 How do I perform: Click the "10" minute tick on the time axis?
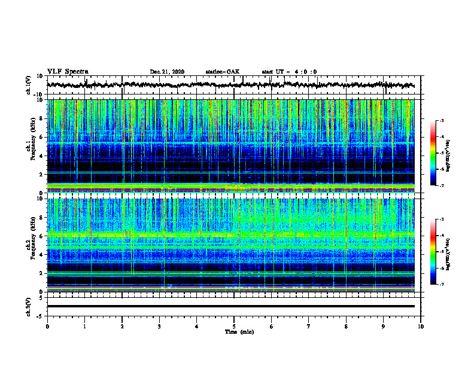coord(421,327)
